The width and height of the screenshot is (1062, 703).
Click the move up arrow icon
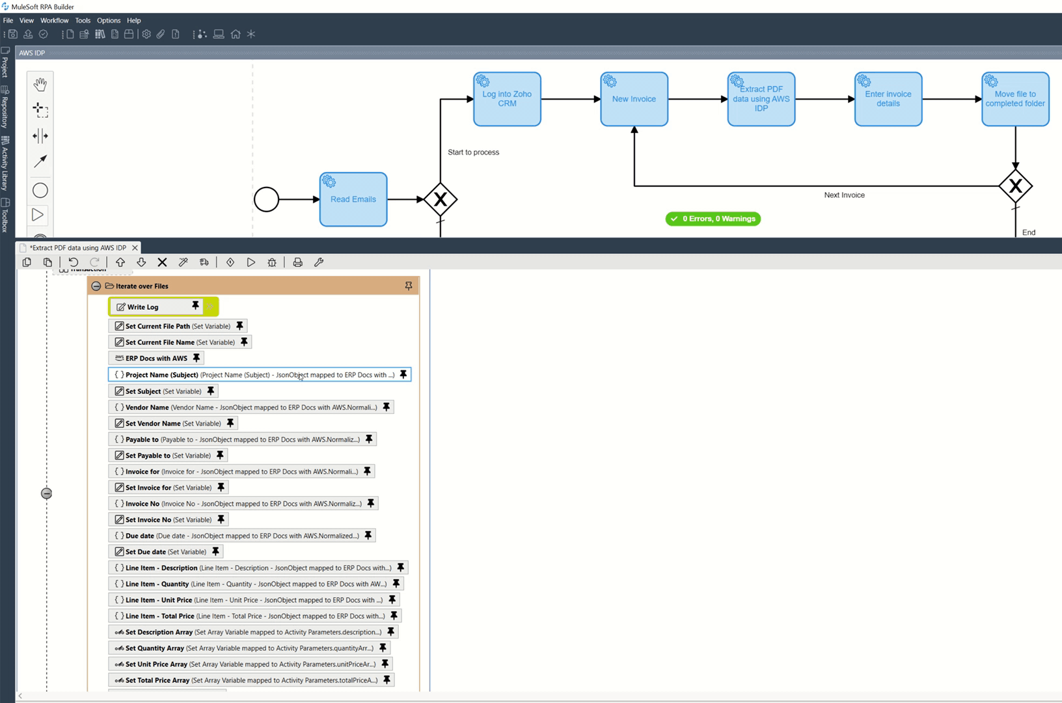pos(120,262)
